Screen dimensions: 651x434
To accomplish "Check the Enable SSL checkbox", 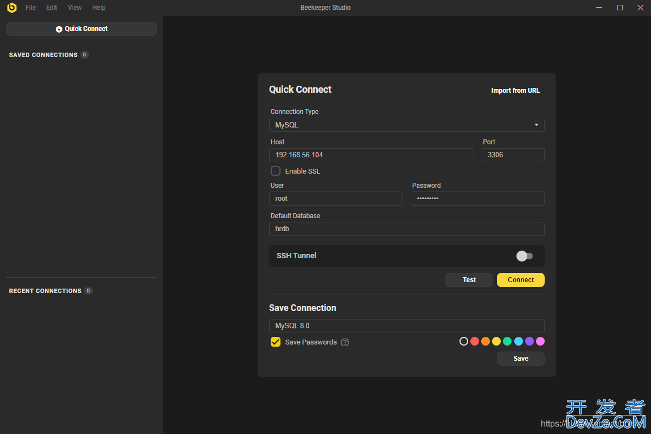I will coord(276,171).
